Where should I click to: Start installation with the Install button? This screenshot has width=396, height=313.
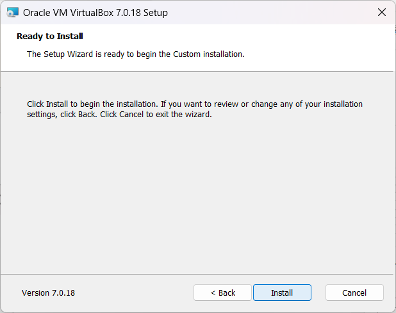click(x=282, y=293)
